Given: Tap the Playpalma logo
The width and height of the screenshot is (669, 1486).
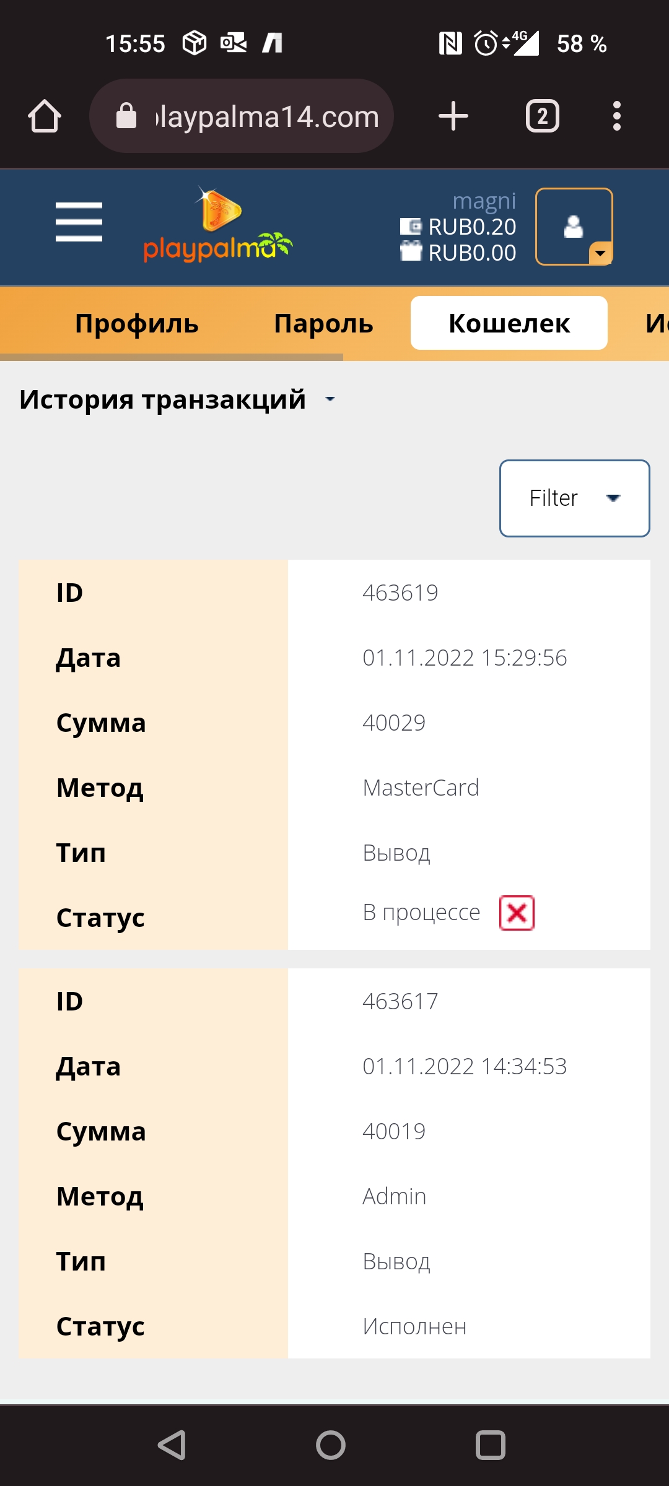Looking at the screenshot, I should point(217,225).
